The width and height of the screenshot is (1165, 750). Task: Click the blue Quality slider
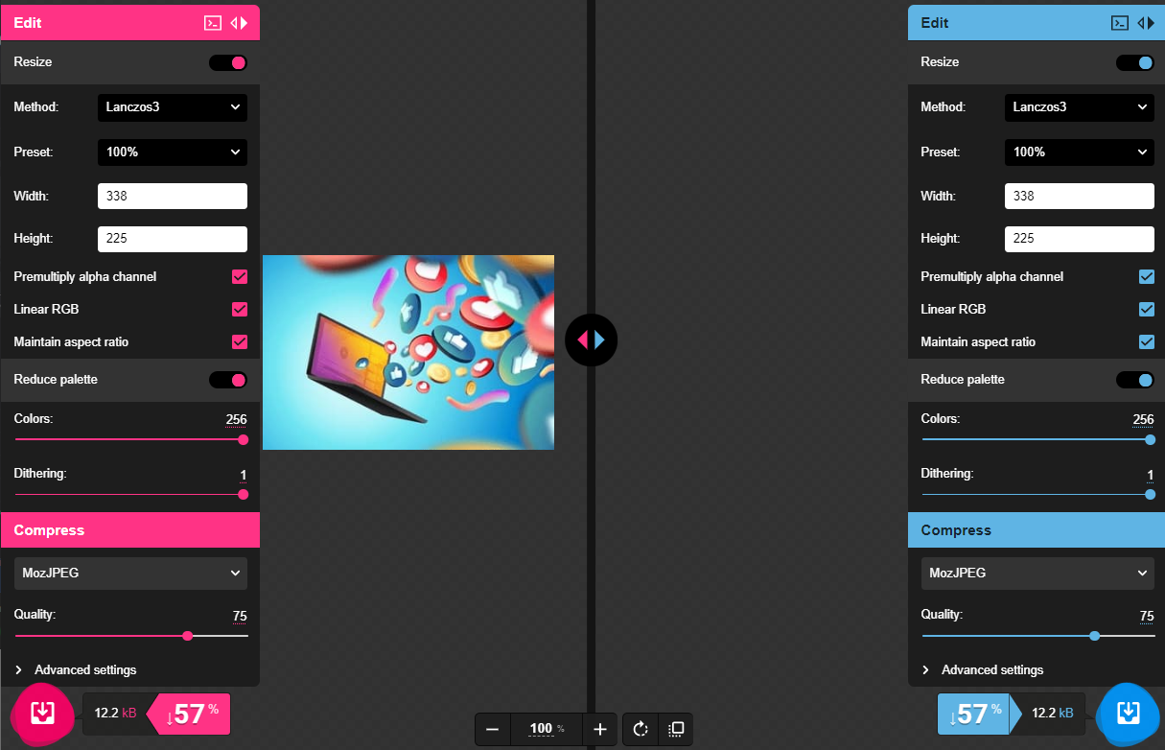click(x=1038, y=635)
